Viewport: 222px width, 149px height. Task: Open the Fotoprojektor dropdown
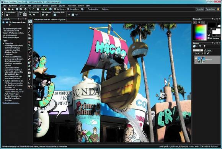coord(94,9)
